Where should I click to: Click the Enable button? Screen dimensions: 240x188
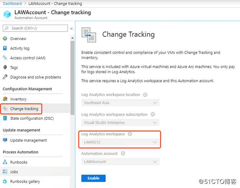pos(93,178)
